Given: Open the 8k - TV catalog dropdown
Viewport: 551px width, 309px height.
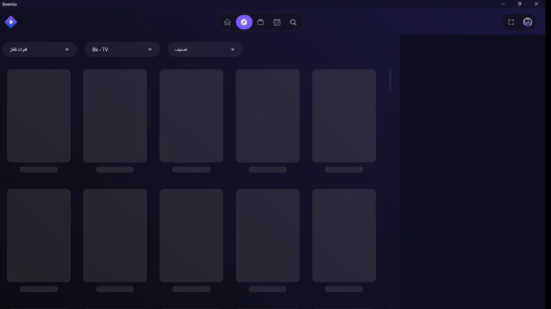Looking at the screenshot, I should tap(122, 49).
